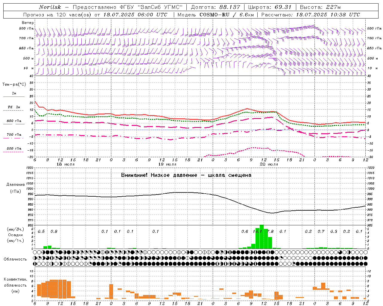This screenshot has height=306, width=383.
Task: Click the 'Td 2м' dew point legend entry
Action: pos(14,107)
